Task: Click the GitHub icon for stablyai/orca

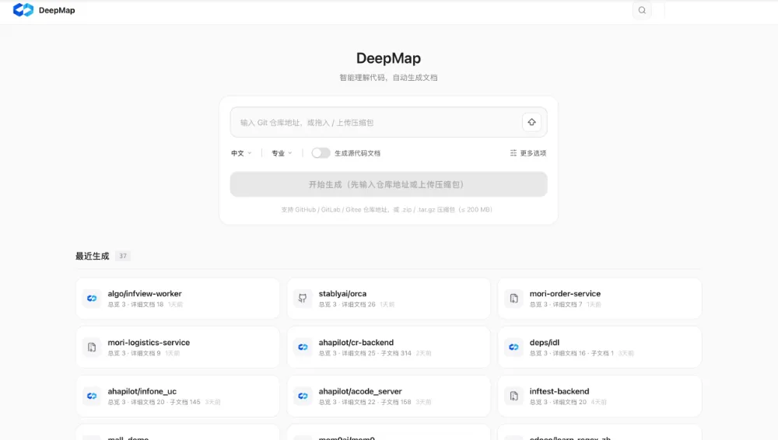Action: [x=303, y=299]
